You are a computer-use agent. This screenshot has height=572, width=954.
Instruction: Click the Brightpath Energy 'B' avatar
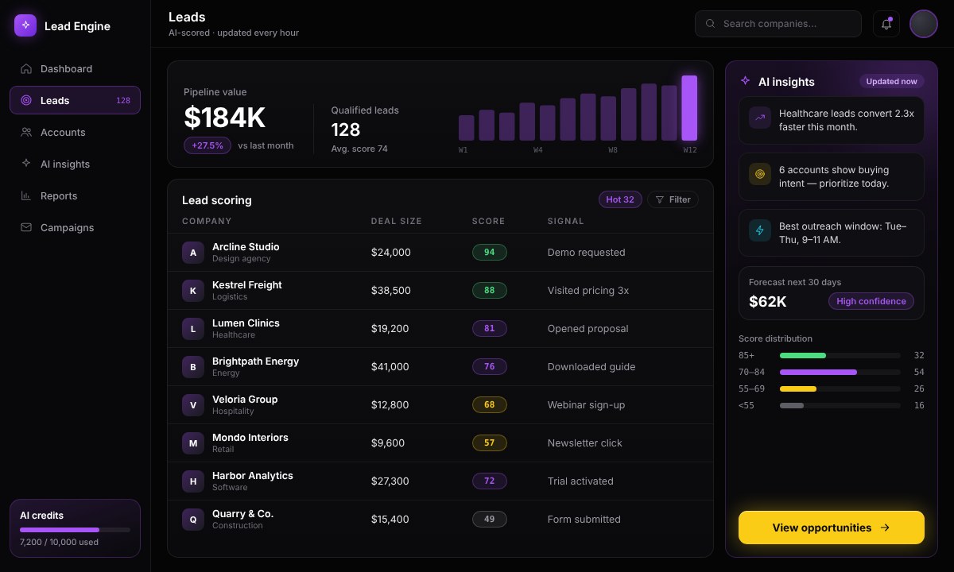[193, 367]
